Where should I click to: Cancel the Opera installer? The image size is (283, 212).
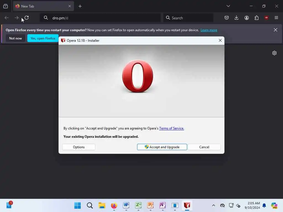204,147
